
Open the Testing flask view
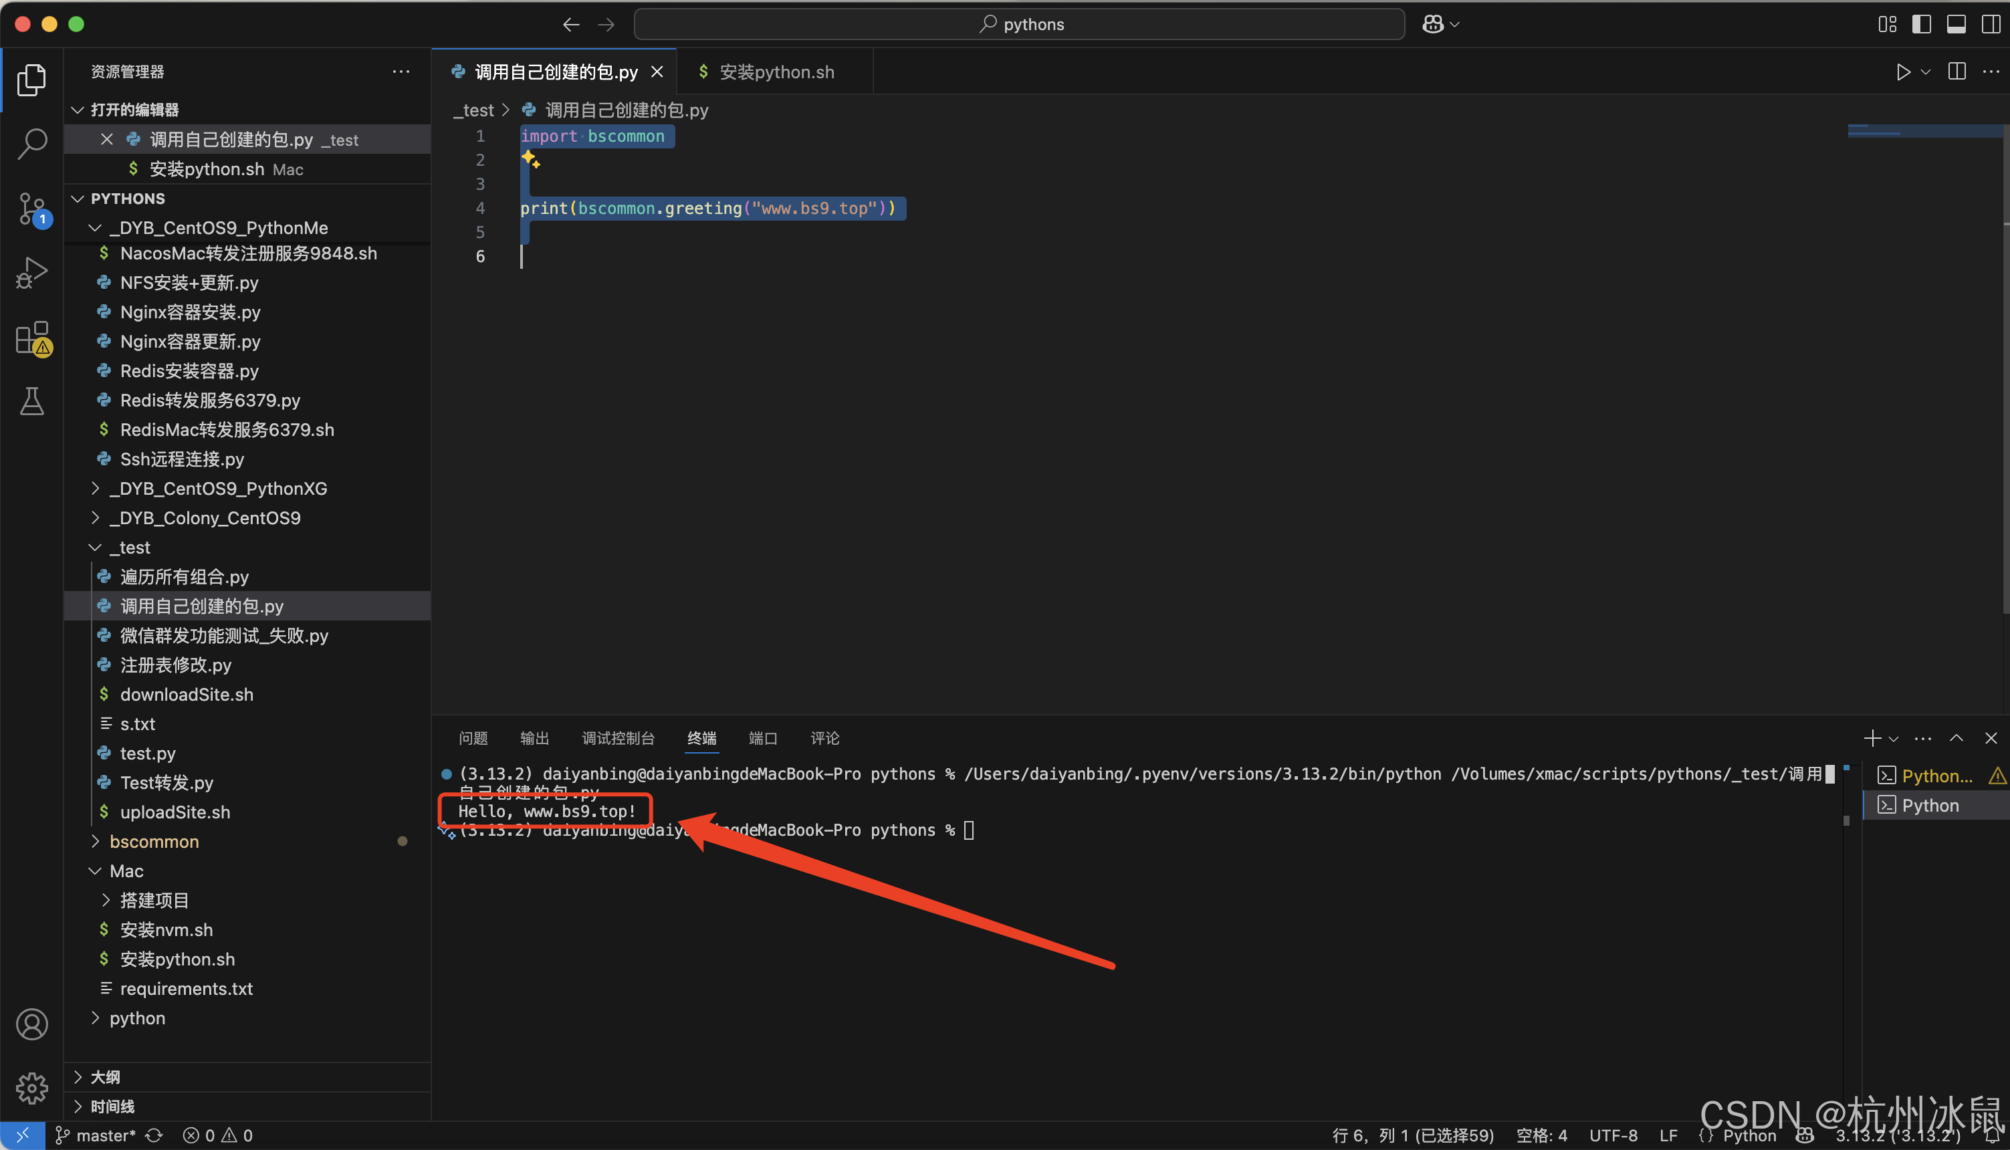(x=31, y=401)
